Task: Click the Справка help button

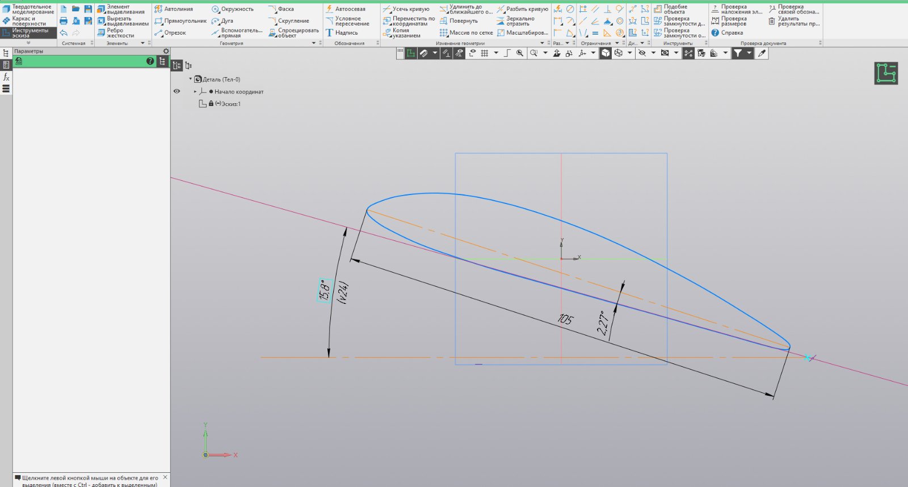Action: tap(727, 33)
